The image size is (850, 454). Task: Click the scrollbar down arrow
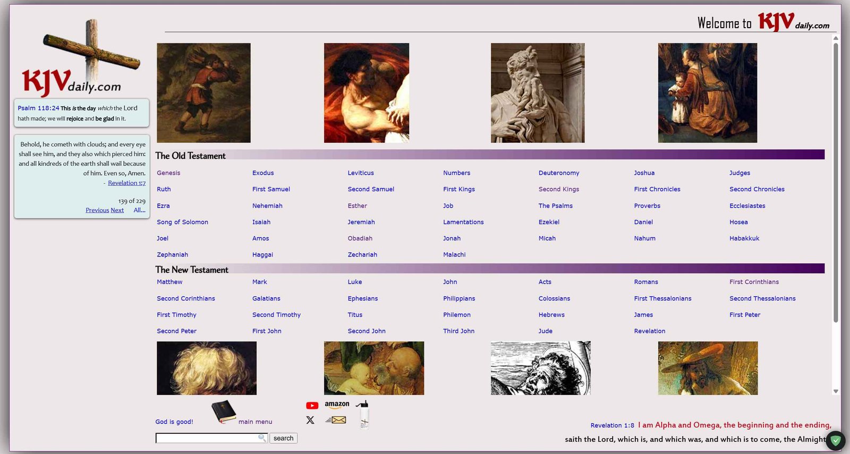point(836,391)
